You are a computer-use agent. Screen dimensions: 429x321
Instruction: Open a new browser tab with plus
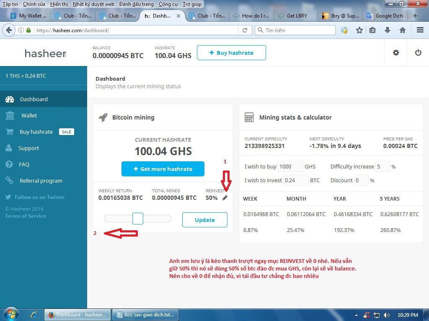415,16
